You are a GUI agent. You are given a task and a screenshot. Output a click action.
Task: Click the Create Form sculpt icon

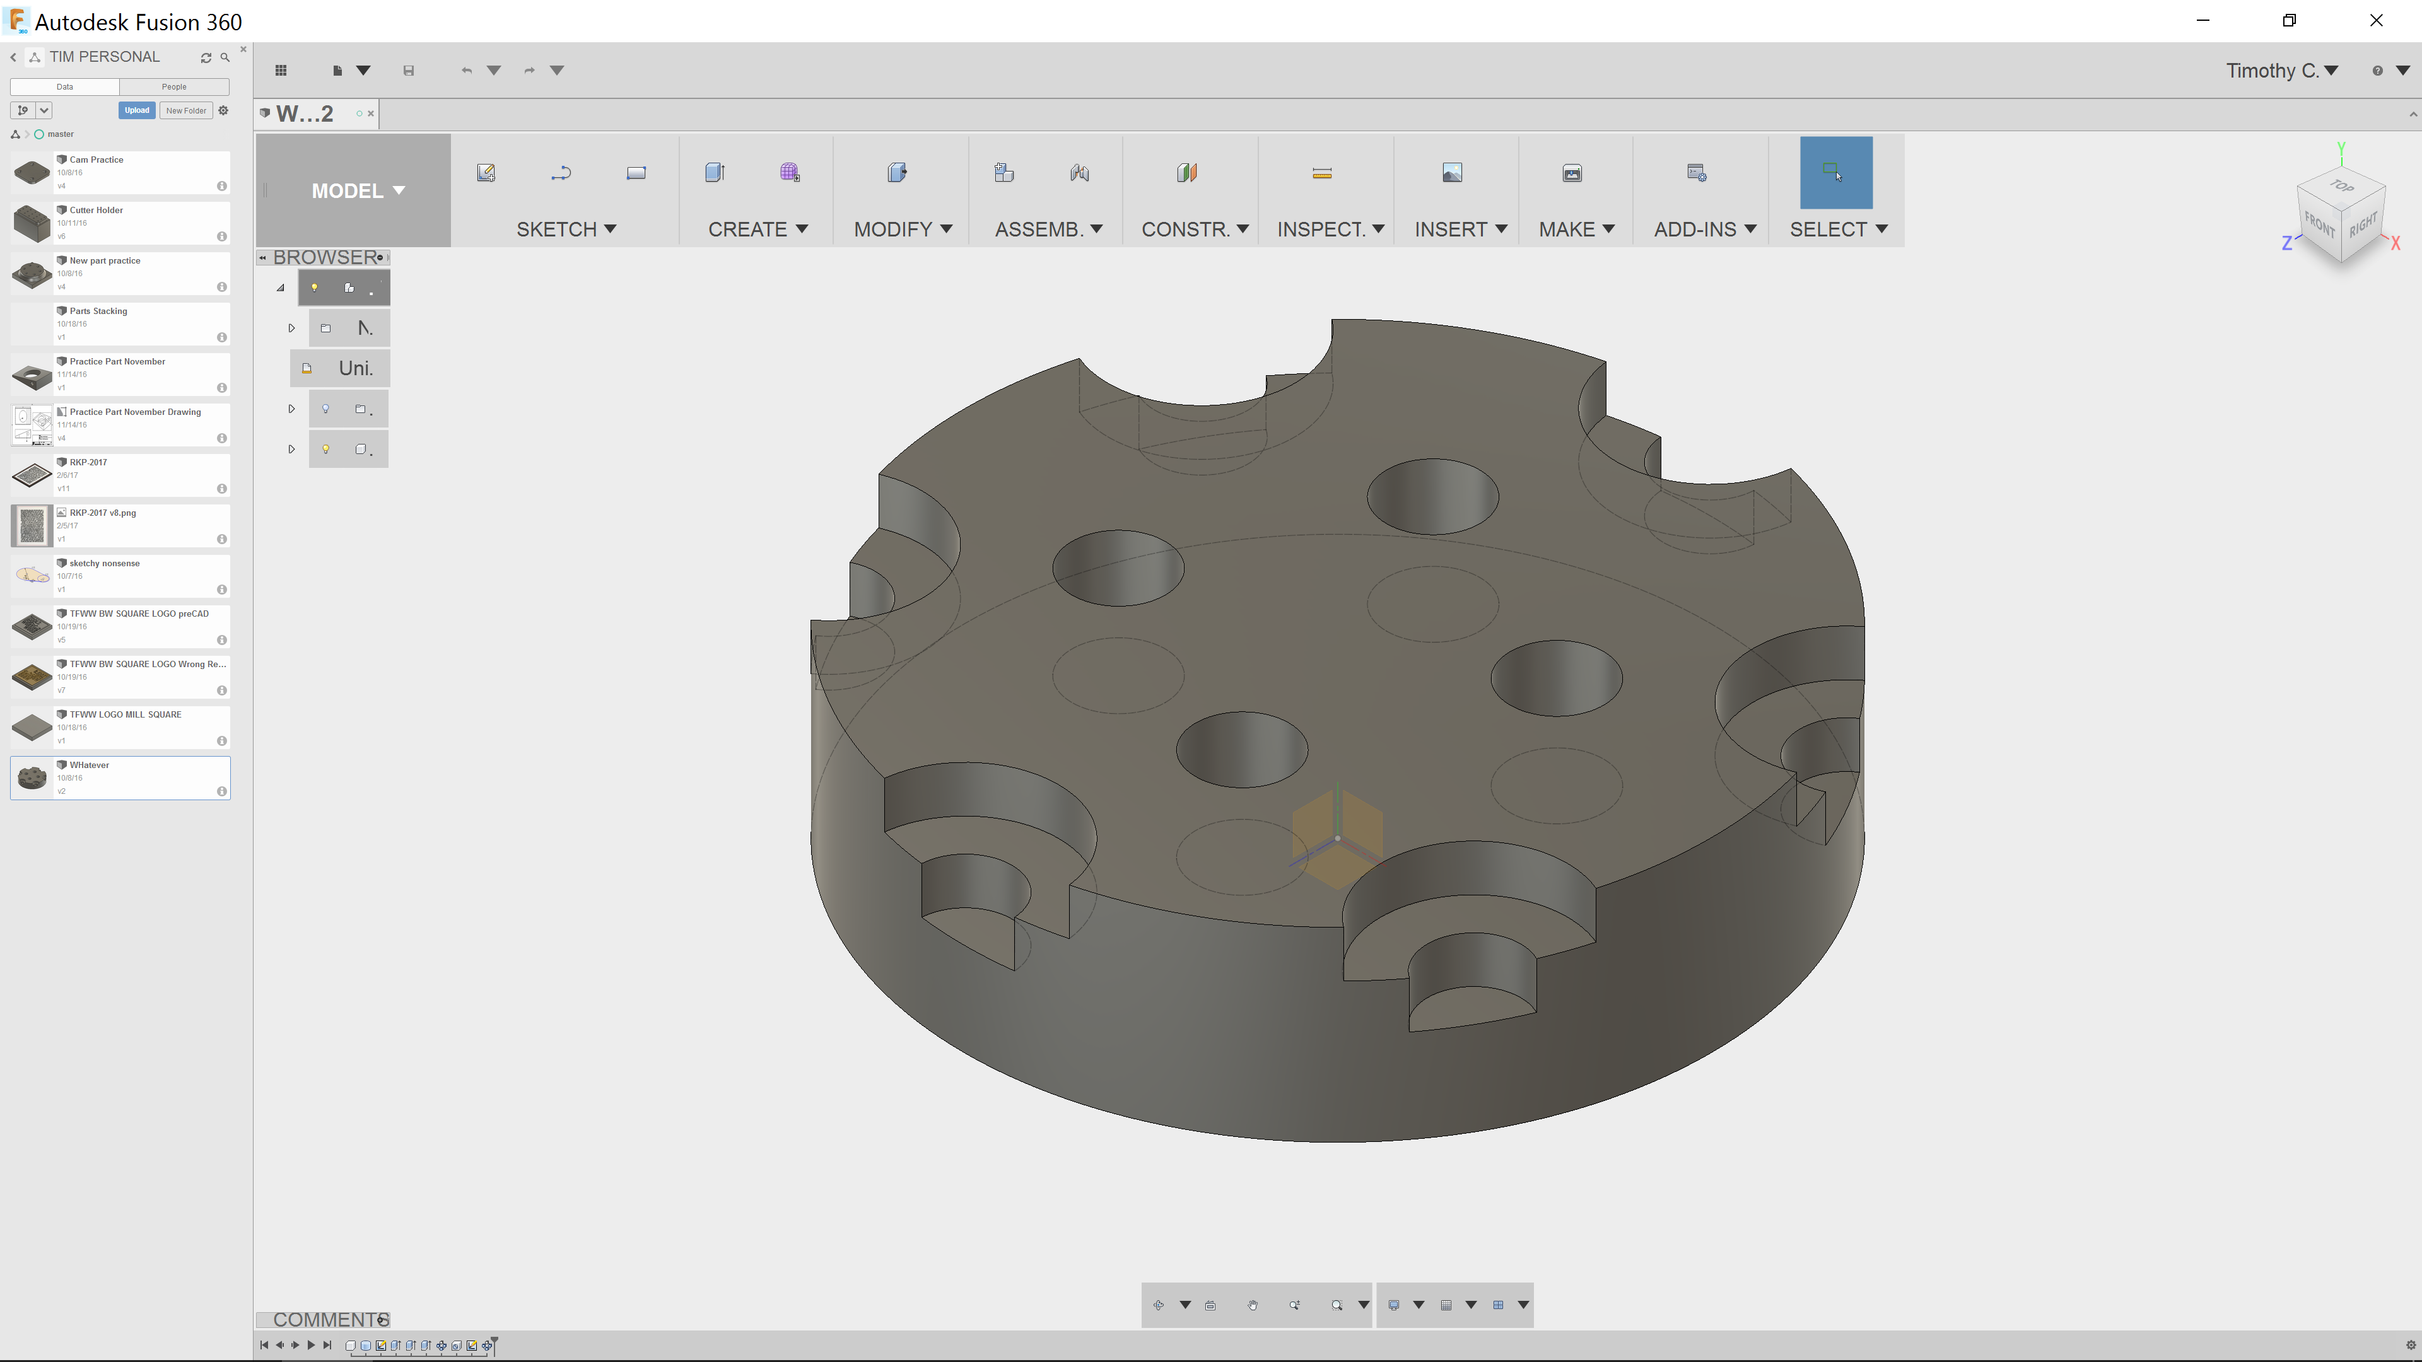tap(790, 172)
